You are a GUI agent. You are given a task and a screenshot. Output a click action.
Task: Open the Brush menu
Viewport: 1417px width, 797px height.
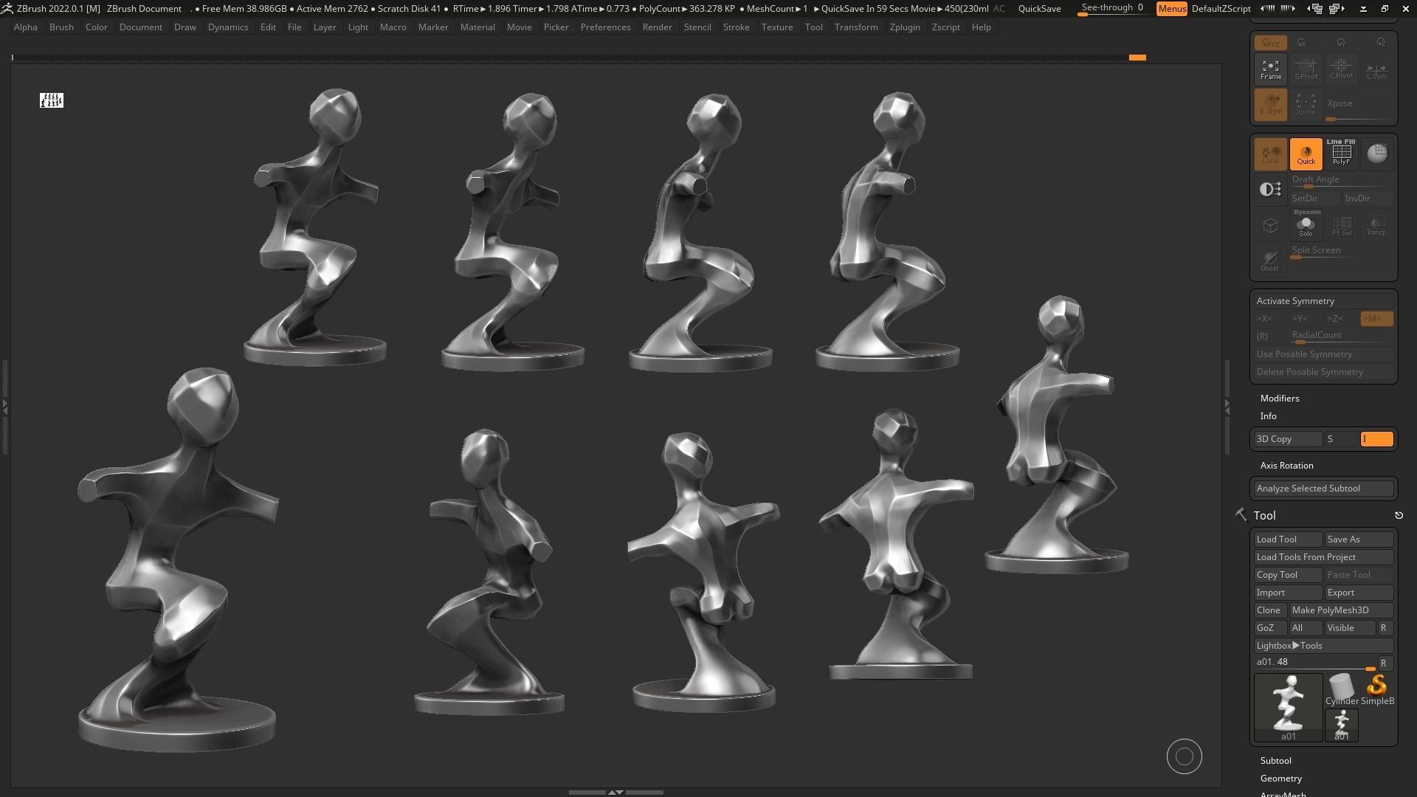click(61, 27)
